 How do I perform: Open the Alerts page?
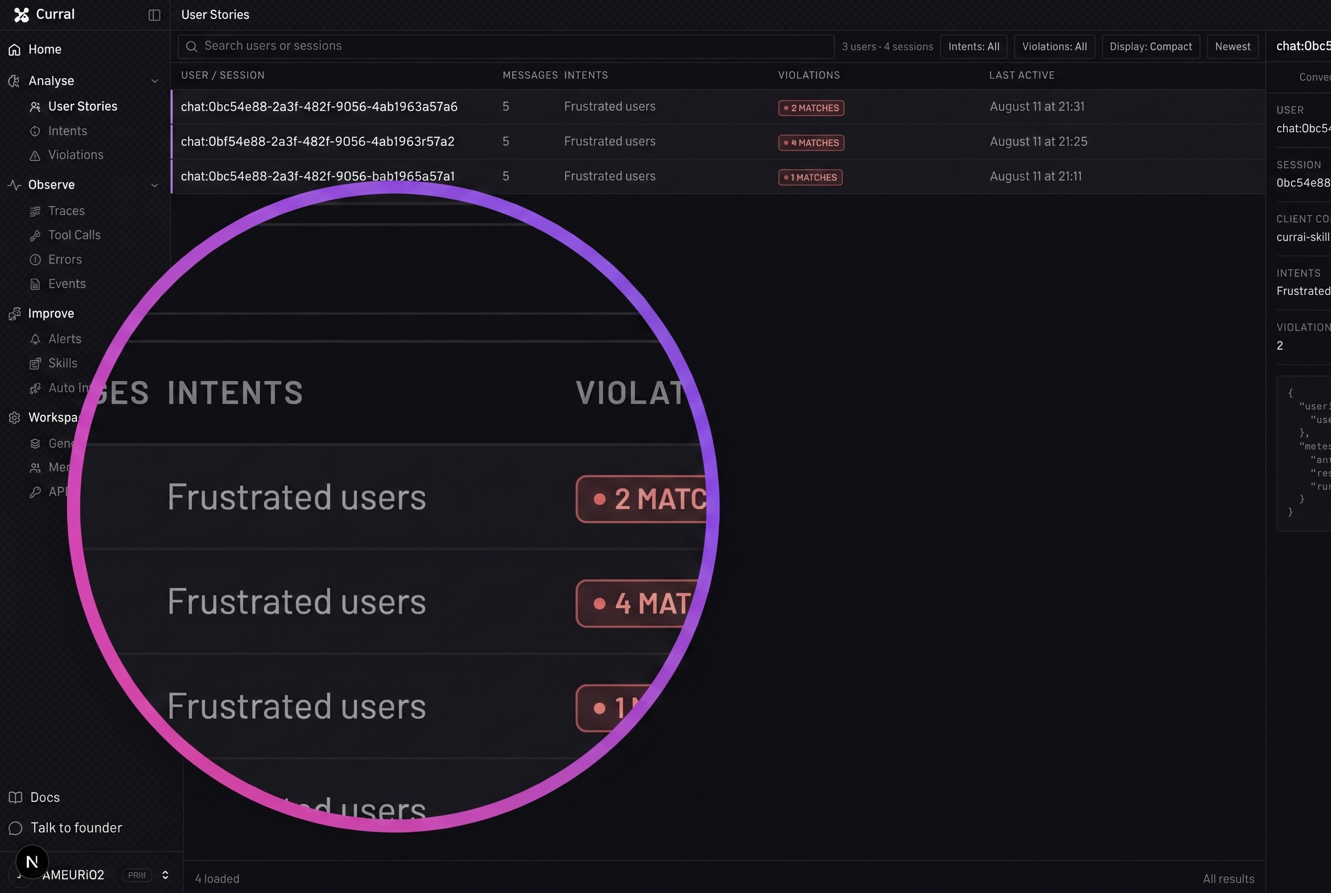(65, 339)
